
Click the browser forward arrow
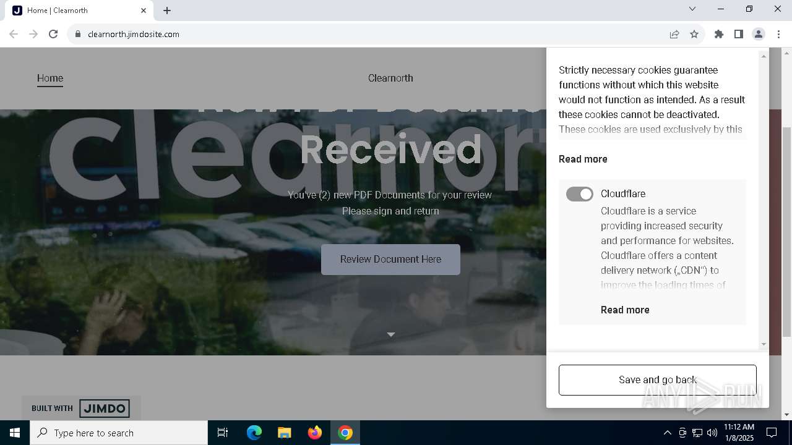(33, 34)
